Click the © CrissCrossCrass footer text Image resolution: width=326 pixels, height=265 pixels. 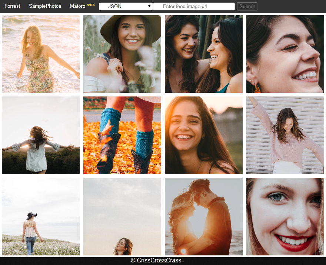coord(156,261)
